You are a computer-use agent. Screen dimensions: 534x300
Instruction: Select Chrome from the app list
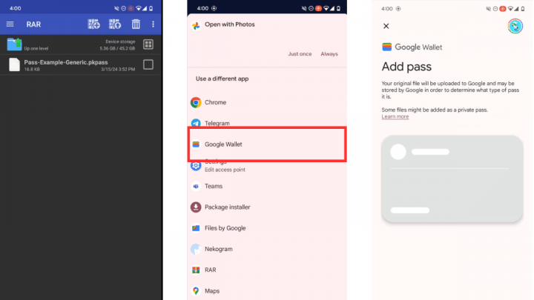[x=267, y=102]
